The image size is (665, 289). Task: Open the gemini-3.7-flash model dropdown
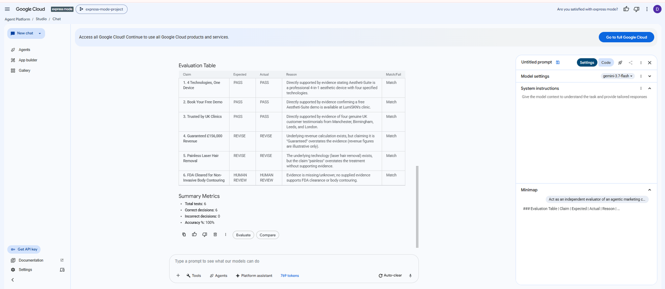click(x=618, y=76)
